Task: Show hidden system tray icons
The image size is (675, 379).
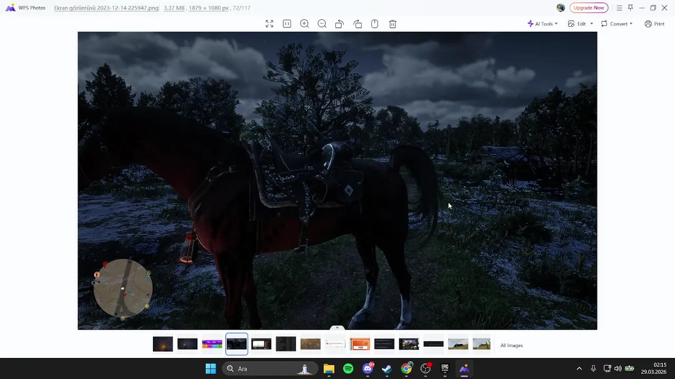Action: pos(579,368)
